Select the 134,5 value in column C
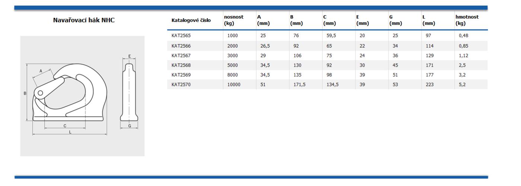 (332, 84)
